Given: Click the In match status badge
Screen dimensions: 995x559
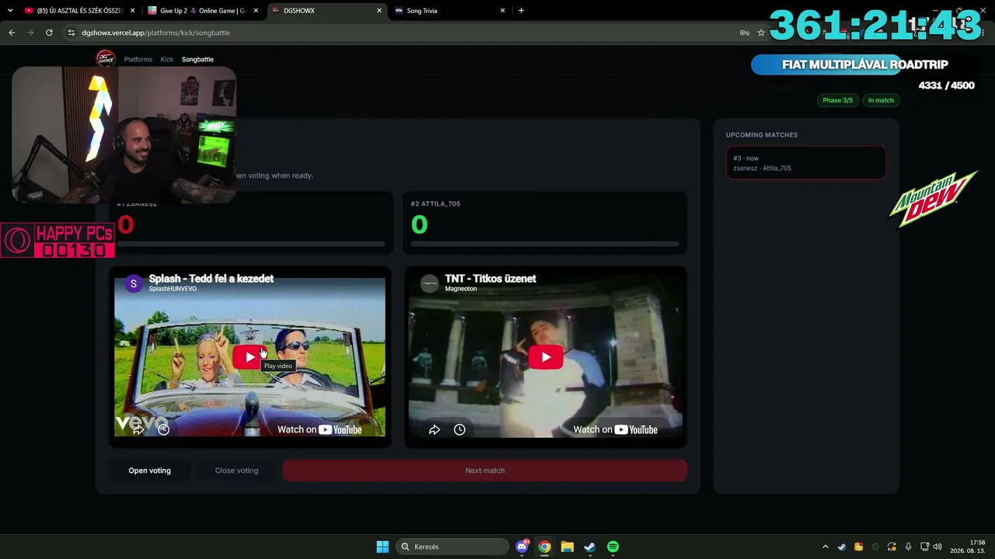Looking at the screenshot, I should 881,100.
